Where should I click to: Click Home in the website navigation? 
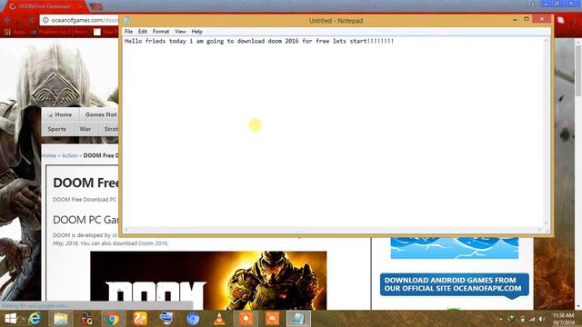click(x=60, y=114)
